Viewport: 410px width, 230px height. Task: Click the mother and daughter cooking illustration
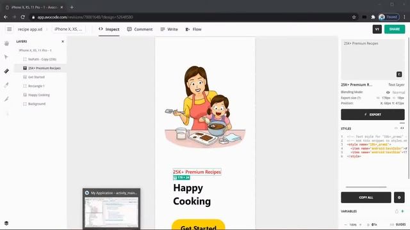point(205,107)
